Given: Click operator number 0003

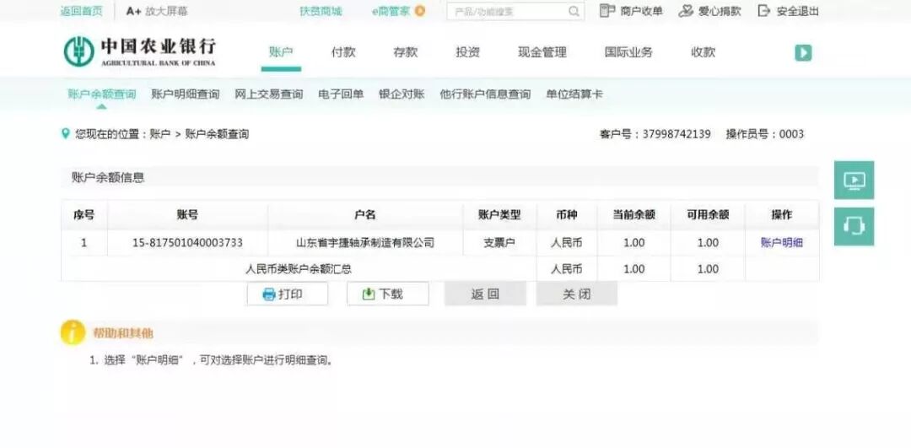Looking at the screenshot, I should 791,134.
